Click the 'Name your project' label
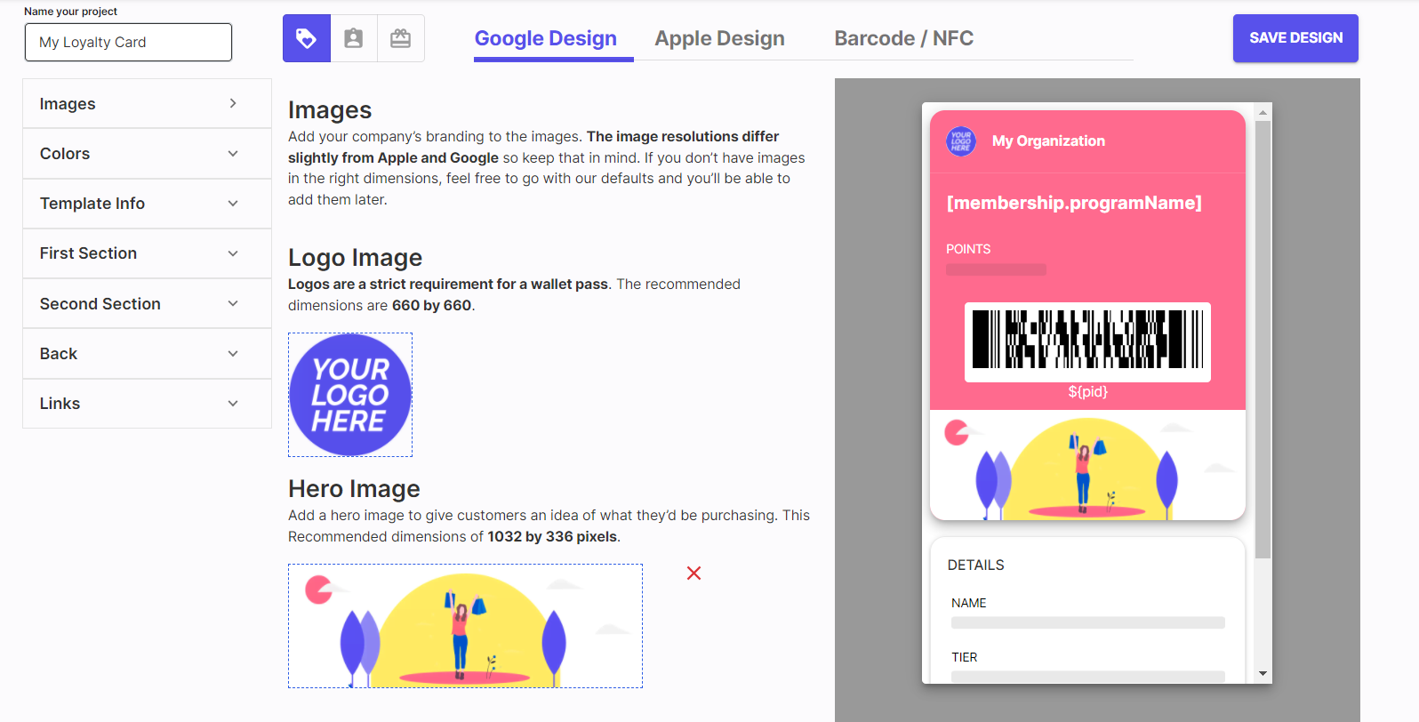This screenshot has height=722, width=1419. 70,12
